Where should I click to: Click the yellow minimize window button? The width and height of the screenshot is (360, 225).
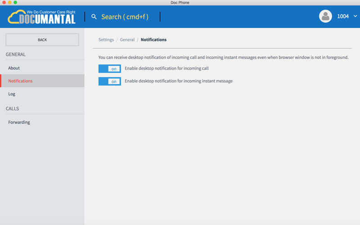9,2
